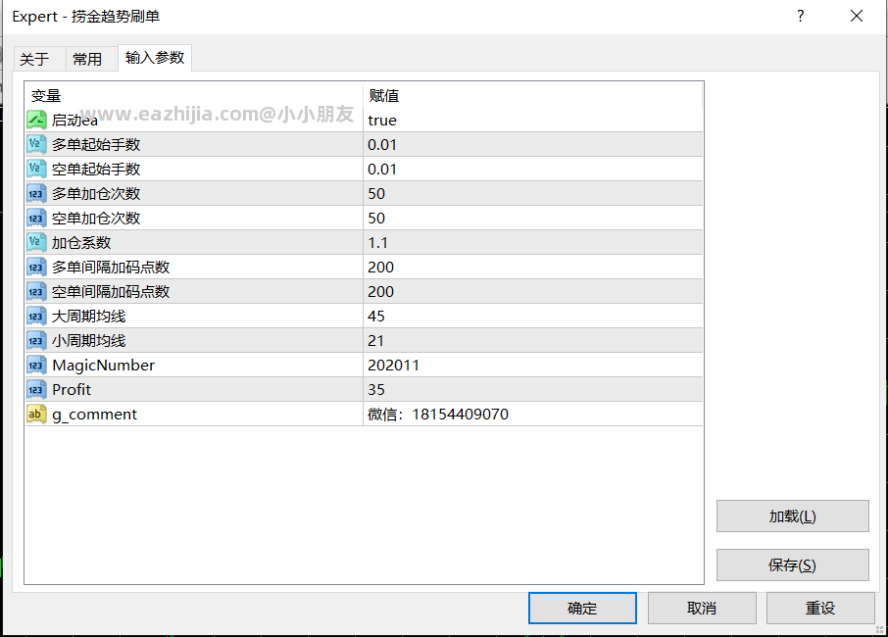The image size is (888, 637).
Task: Close the Expert dialog window
Action: point(857,16)
